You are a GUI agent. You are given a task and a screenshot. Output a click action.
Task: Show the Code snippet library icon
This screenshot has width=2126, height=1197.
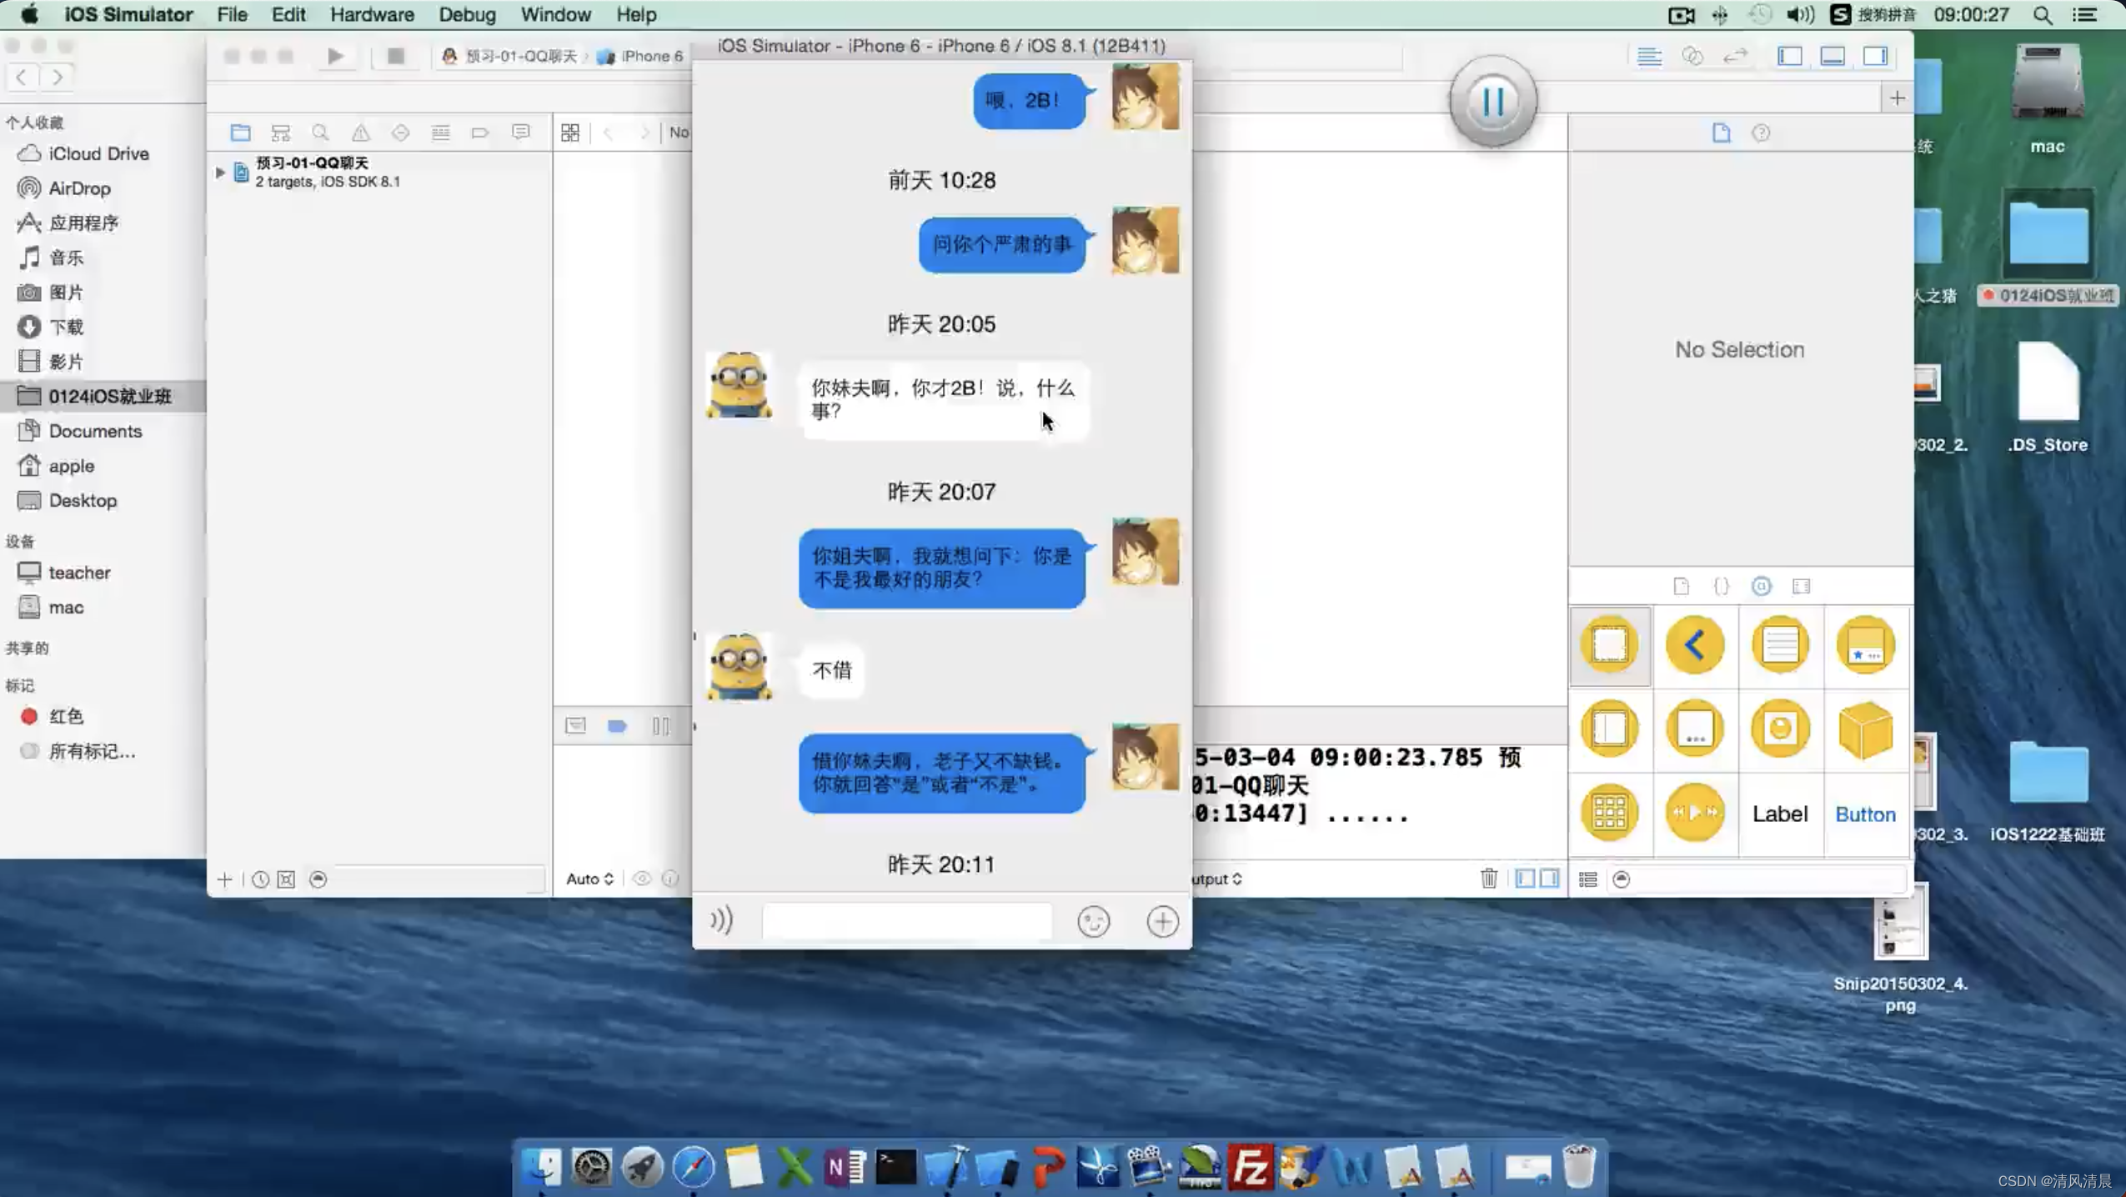point(1721,586)
